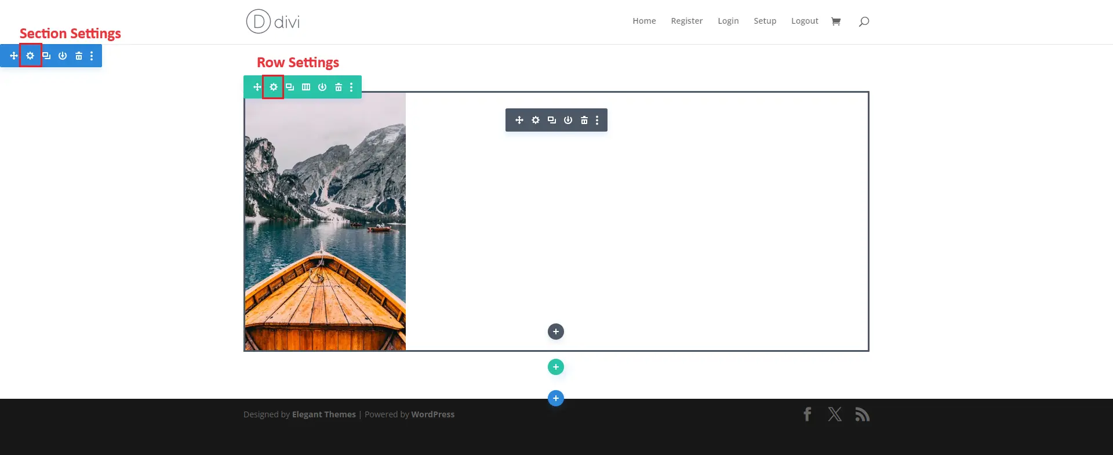Open the X social footer icon
This screenshot has height=455, width=1113.
(835, 414)
